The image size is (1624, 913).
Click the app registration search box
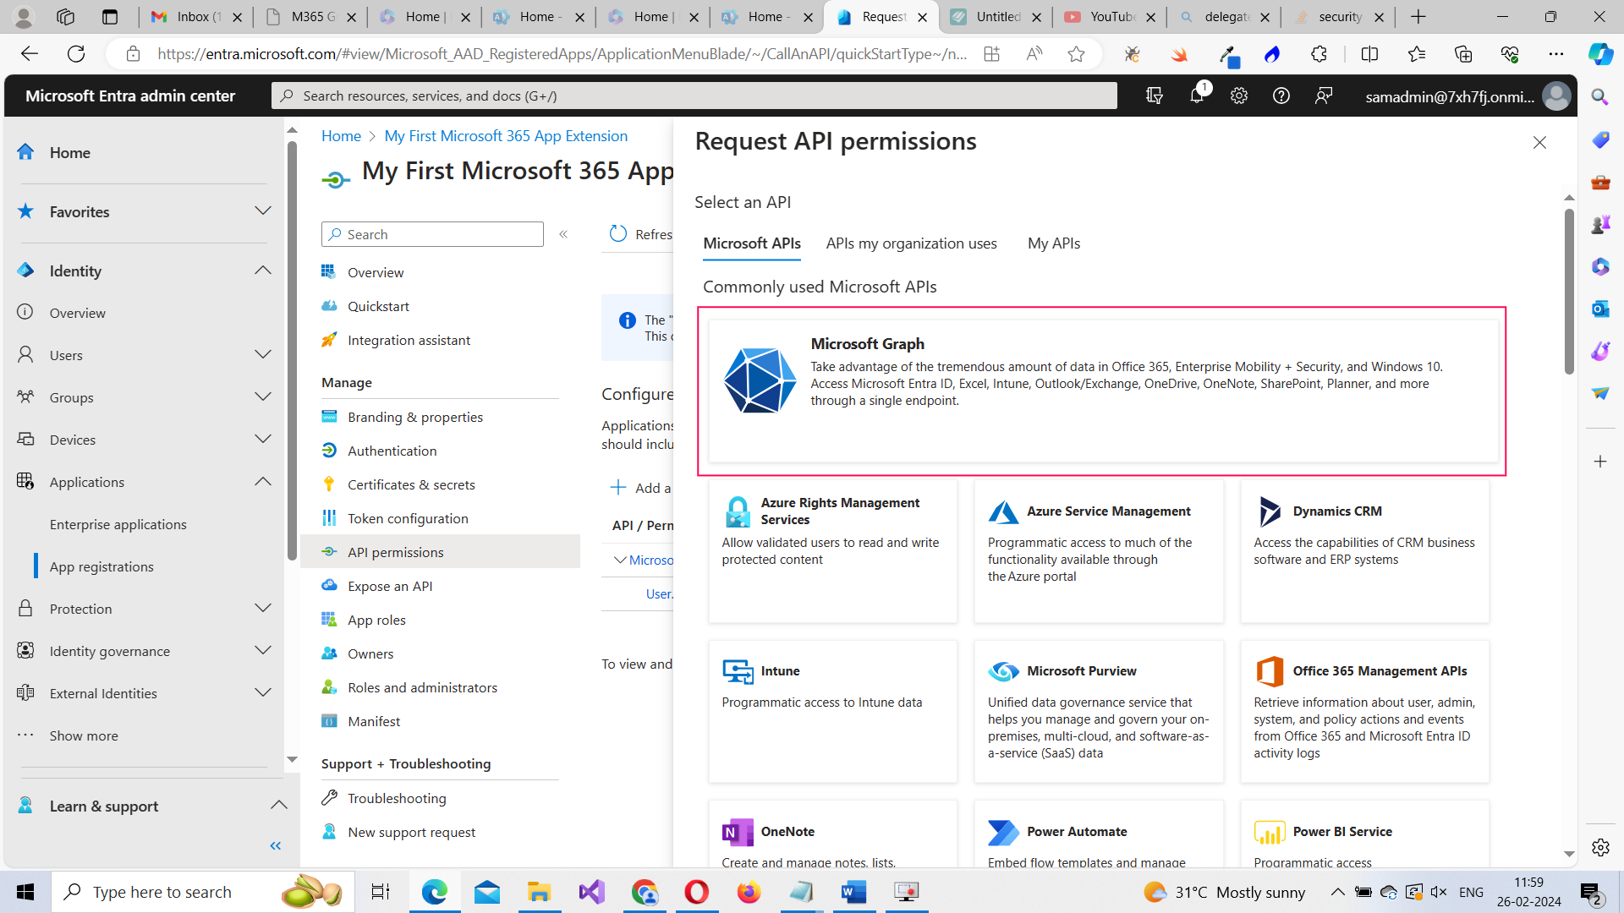[432, 233]
